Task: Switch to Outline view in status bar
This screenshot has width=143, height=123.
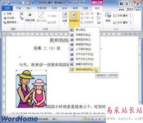Action: 96,119
